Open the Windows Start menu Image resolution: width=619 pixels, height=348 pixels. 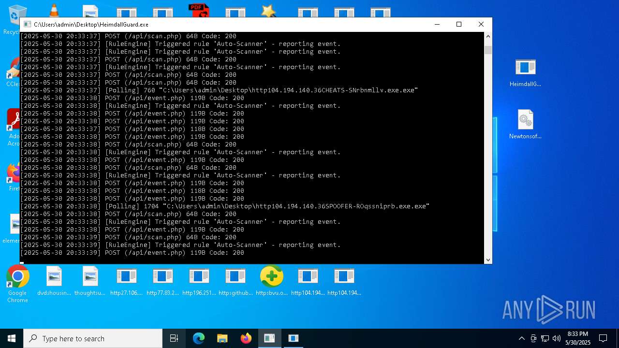(x=12, y=338)
